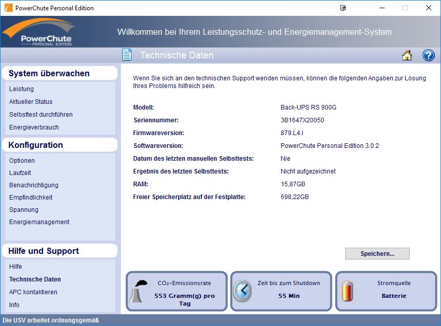The image size is (441, 326).
Task: Click the PowerChute Personal Edition logo
Action: pos(38,32)
